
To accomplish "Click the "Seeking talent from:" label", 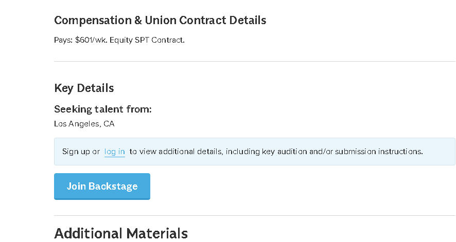I will click(103, 109).
